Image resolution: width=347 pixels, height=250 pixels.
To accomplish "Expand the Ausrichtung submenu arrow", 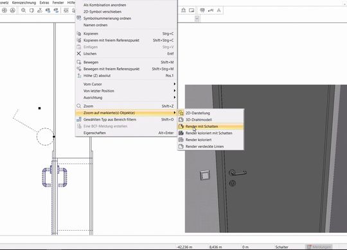I will 175,97.
